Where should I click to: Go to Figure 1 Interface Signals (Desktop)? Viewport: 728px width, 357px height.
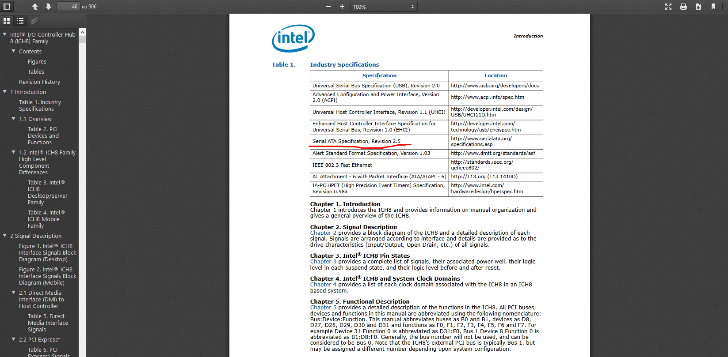tap(48, 253)
